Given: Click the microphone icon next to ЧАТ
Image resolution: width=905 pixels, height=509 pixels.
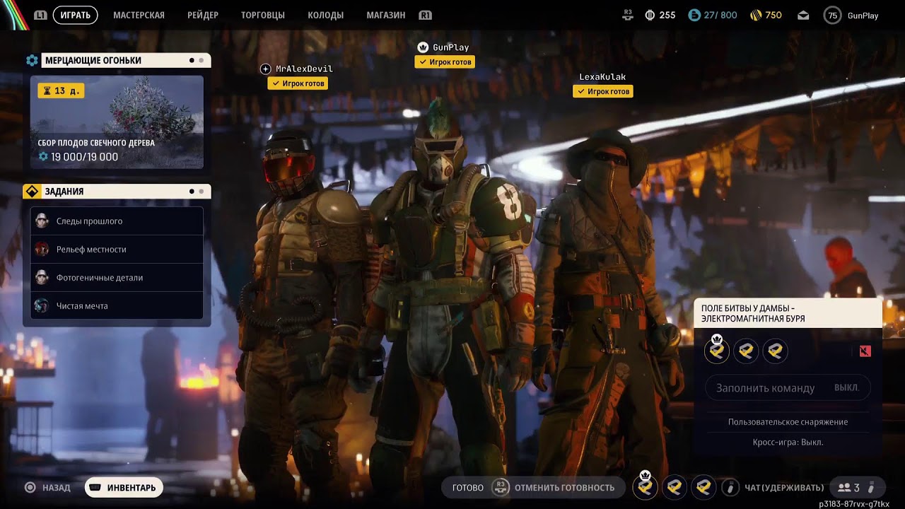Looking at the screenshot, I should pos(730,488).
